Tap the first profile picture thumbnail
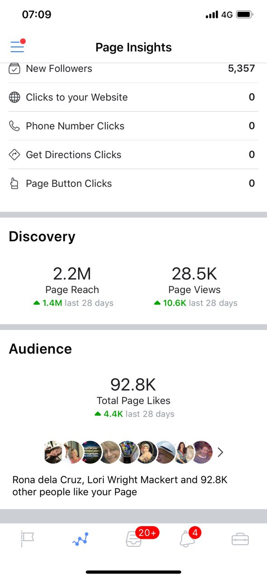Screen dimensions: 267x579 point(55,452)
